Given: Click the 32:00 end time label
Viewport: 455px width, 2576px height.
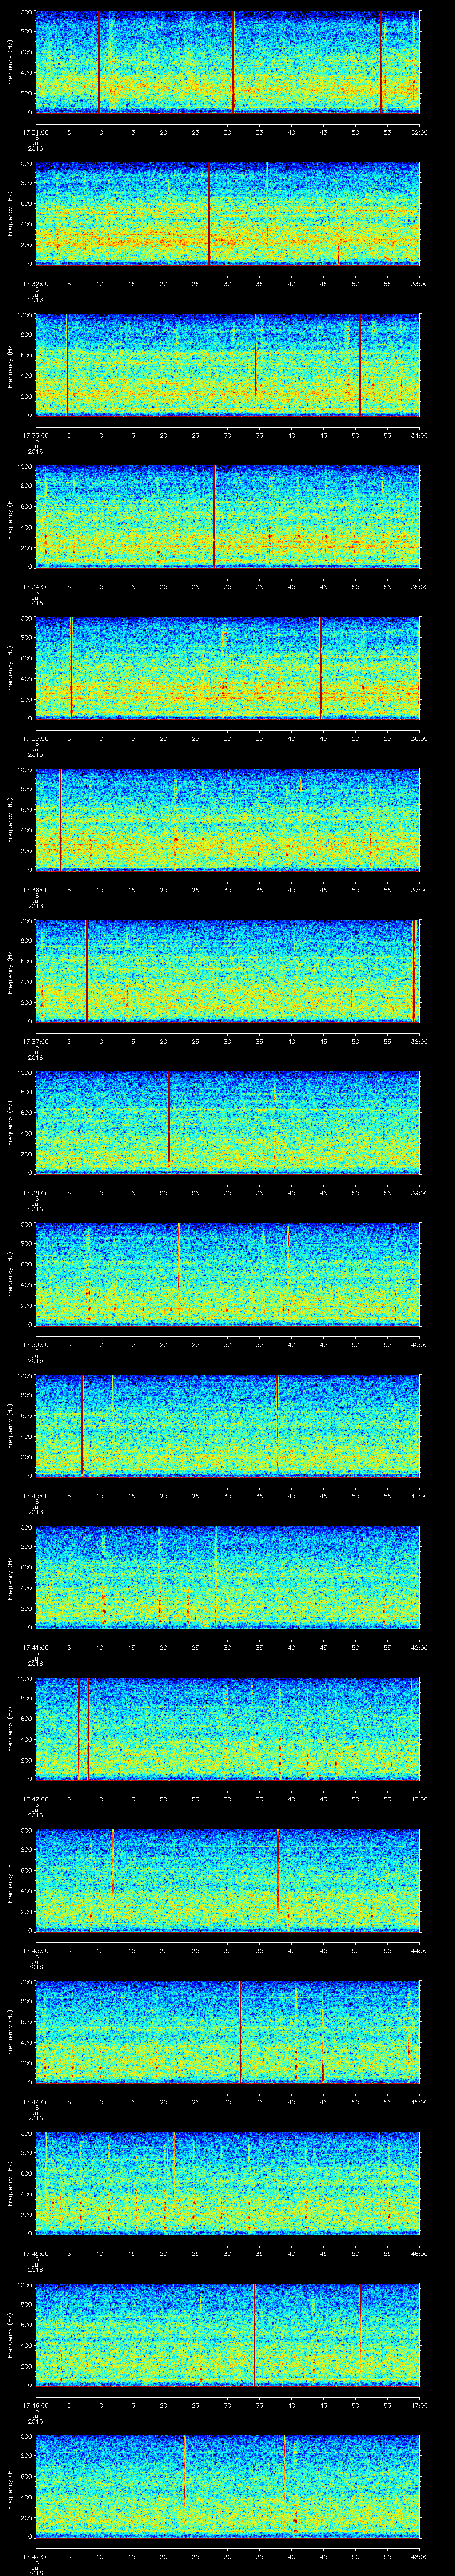Looking at the screenshot, I should point(420,132).
